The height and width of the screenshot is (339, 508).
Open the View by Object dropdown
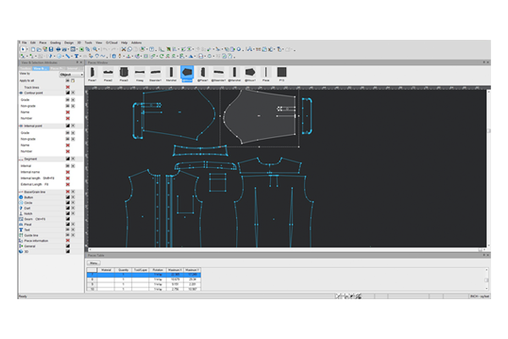pos(70,75)
